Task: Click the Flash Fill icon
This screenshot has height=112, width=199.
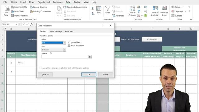Action: [x=139, y=7]
